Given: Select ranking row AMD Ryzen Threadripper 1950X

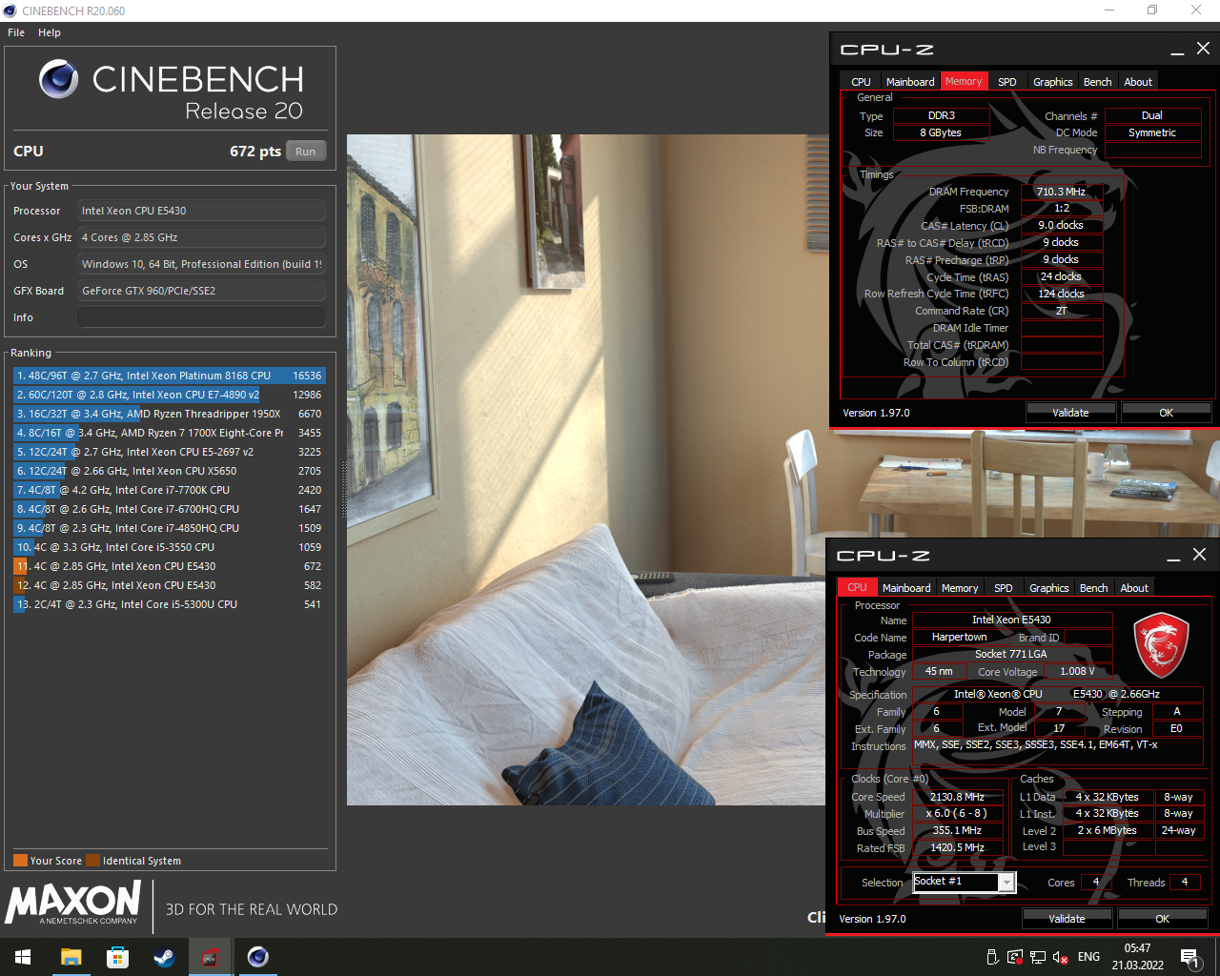Looking at the screenshot, I should click(169, 414).
